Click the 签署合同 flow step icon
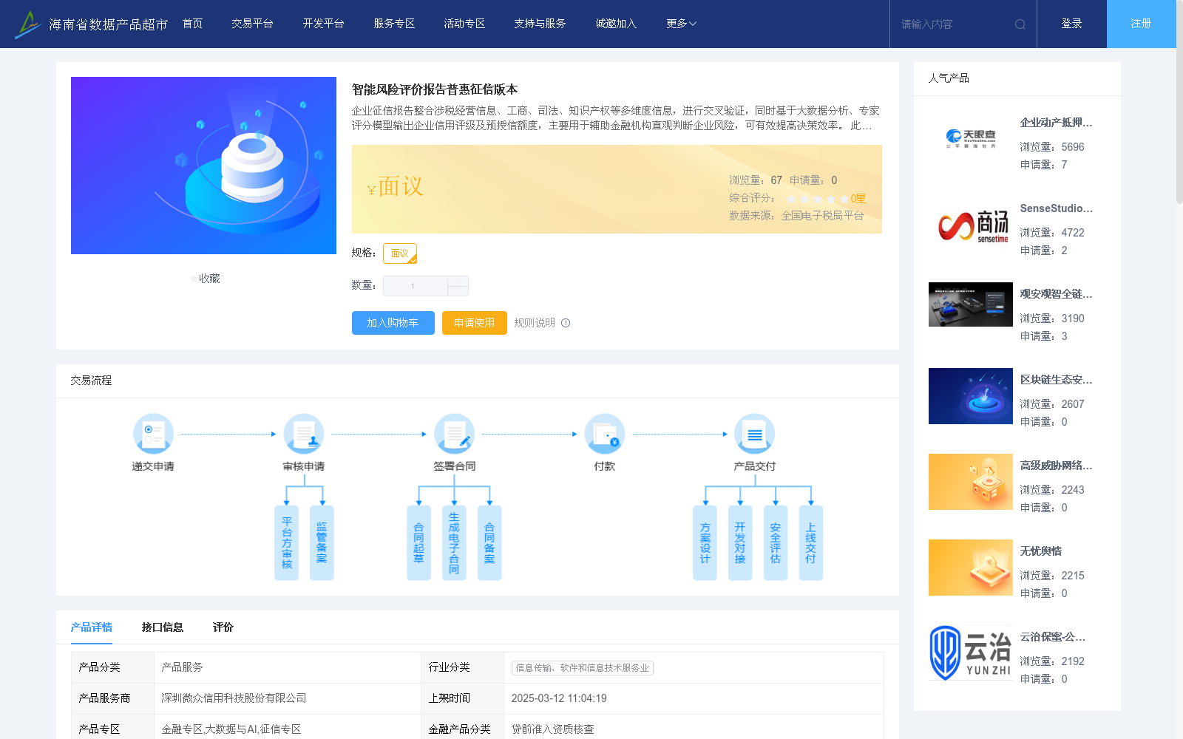The image size is (1183, 739). tap(454, 434)
